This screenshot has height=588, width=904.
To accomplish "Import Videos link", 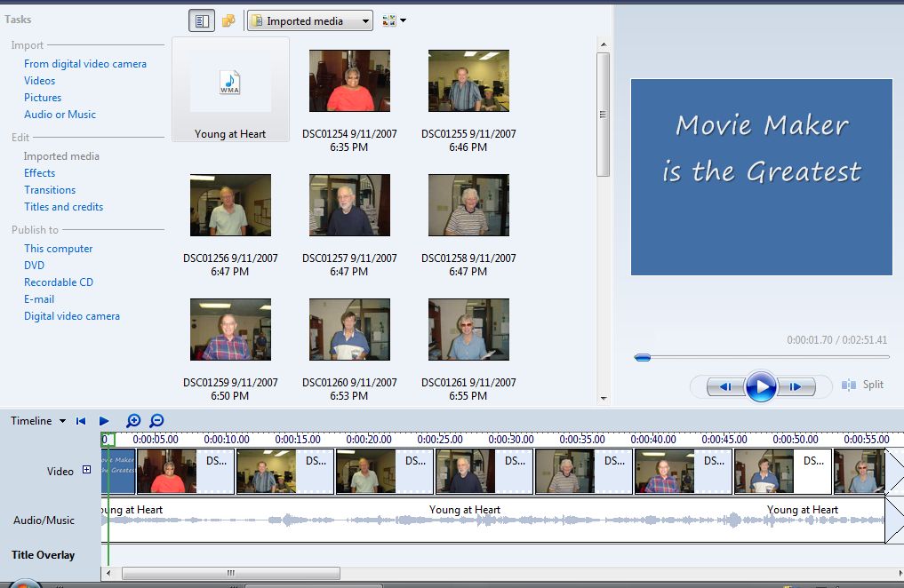I will coord(40,81).
